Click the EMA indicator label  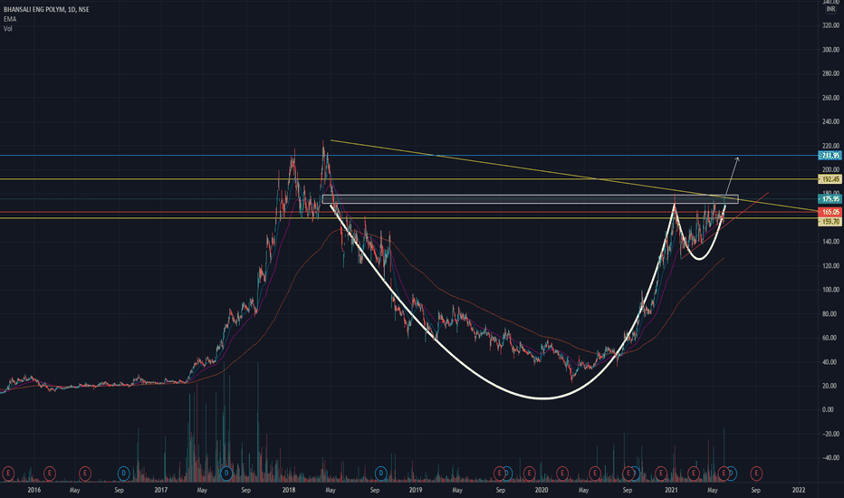pyautogui.click(x=10, y=19)
